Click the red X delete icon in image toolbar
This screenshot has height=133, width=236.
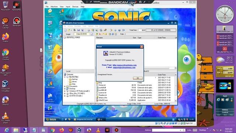100,34
